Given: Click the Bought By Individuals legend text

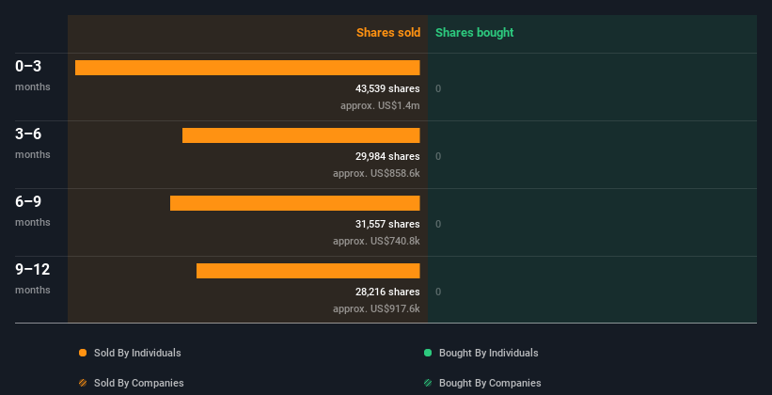Looking at the screenshot, I should 488,353.
